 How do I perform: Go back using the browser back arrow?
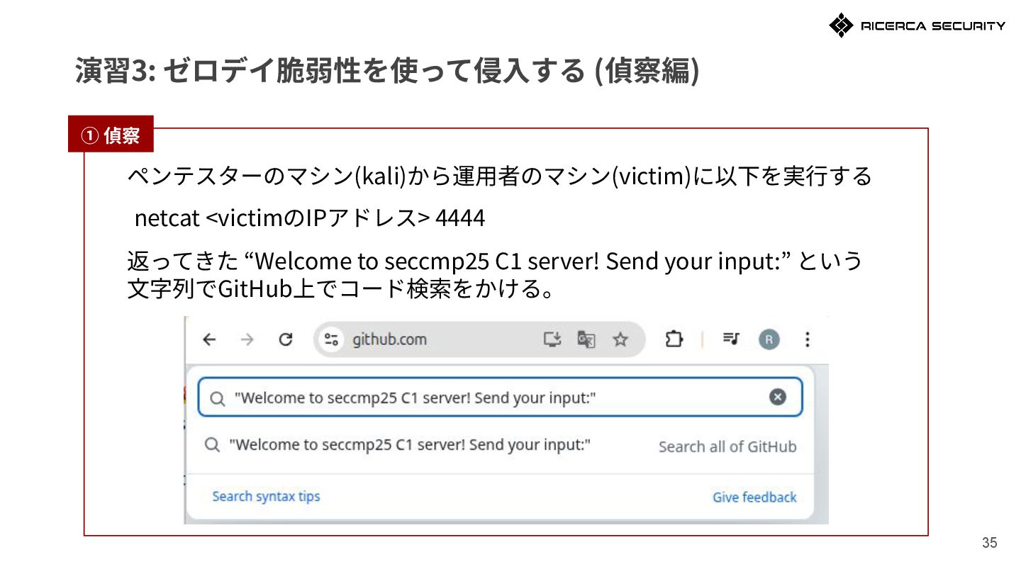208,339
